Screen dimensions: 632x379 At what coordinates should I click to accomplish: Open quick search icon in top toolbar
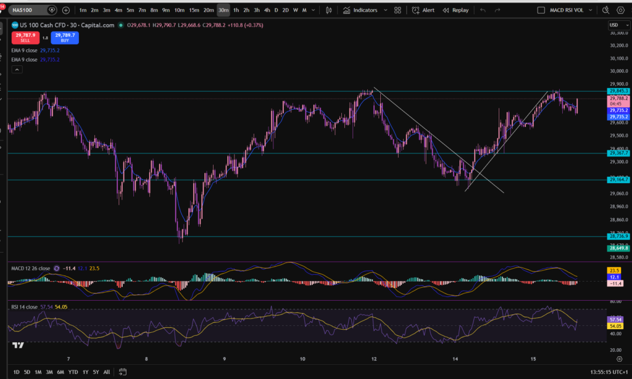(606, 10)
